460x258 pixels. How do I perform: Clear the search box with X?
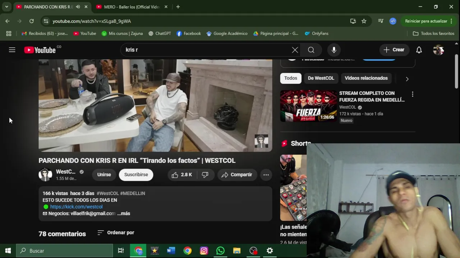coord(295,50)
